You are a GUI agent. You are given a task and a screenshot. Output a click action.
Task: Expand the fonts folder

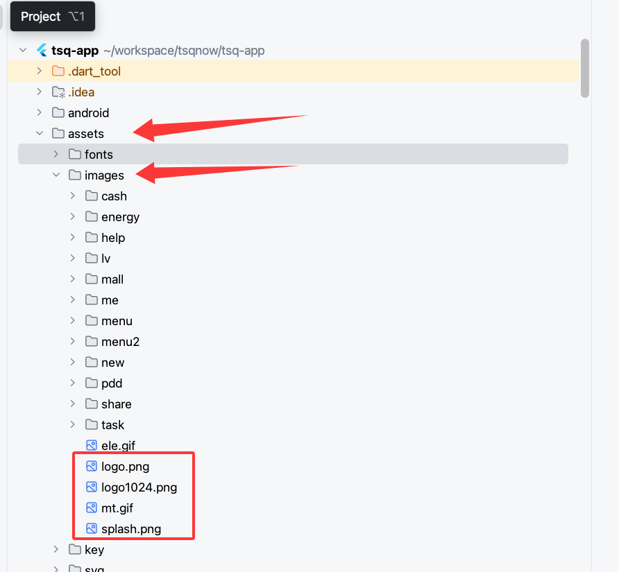point(56,155)
